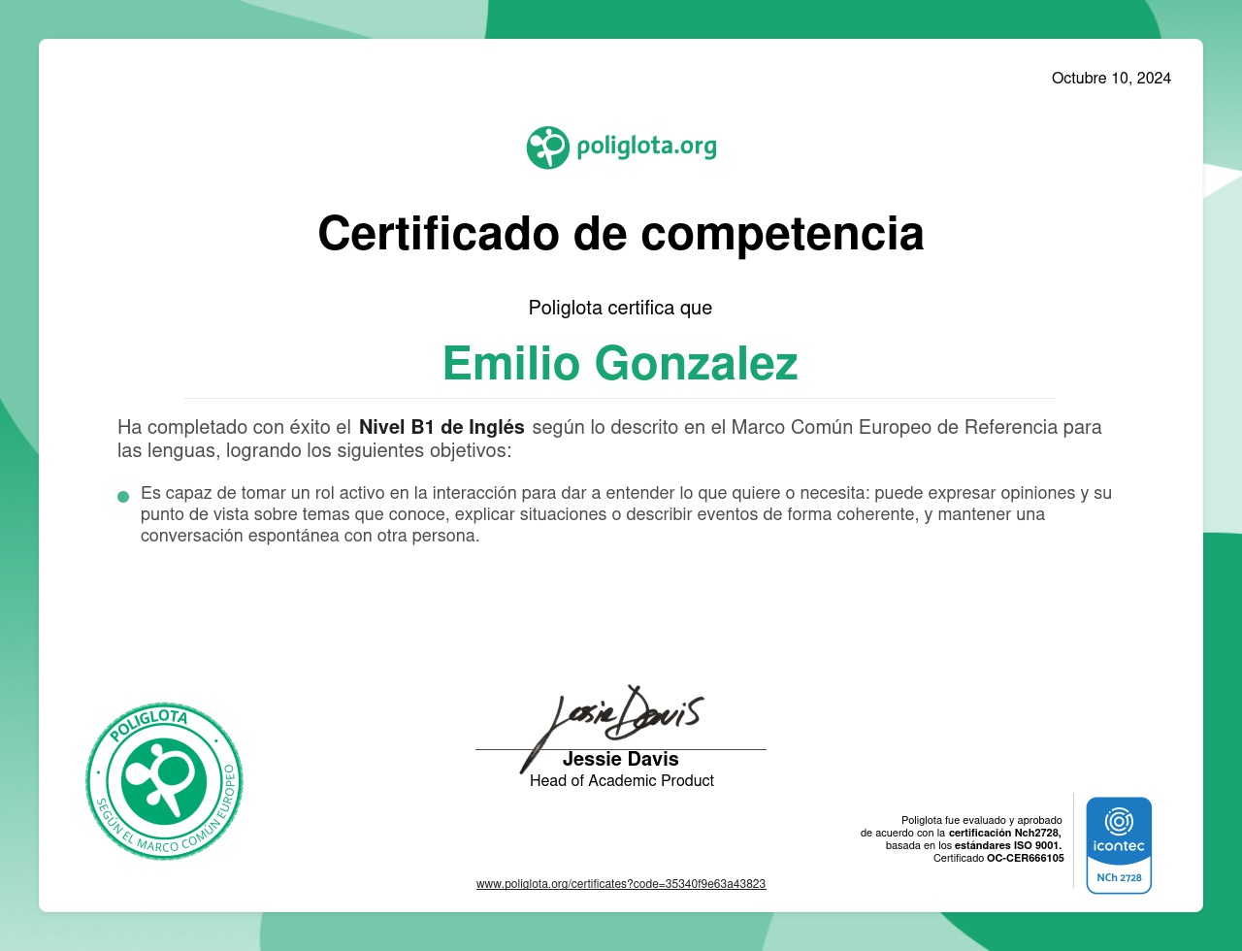Click the text Poliglota certifica que

621,308
